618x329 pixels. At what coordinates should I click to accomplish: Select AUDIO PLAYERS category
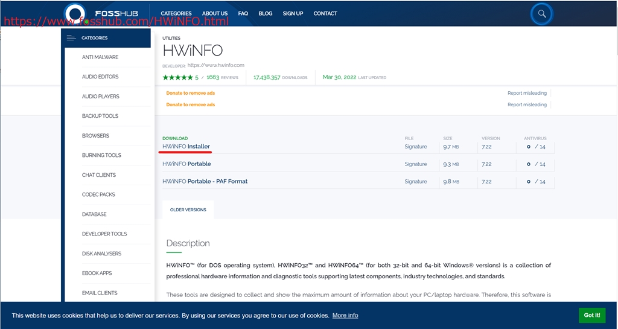(101, 96)
